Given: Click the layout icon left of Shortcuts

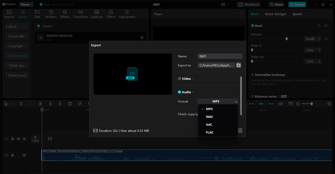Looking at the screenshot, I should point(223,4).
